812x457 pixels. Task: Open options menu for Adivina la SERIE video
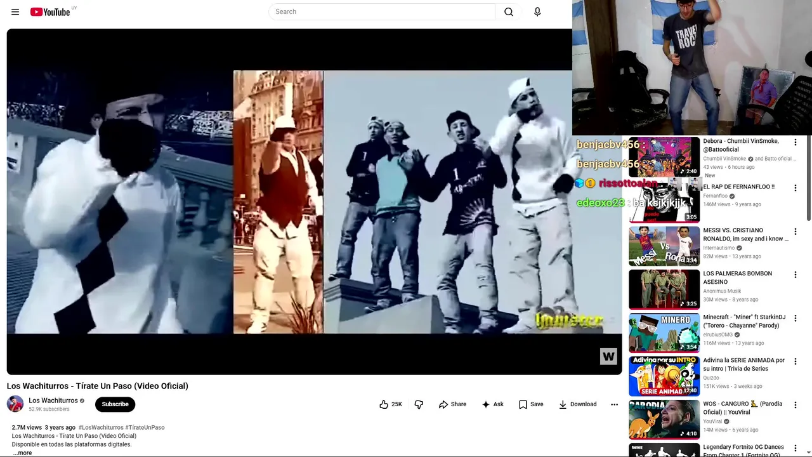[x=795, y=361]
